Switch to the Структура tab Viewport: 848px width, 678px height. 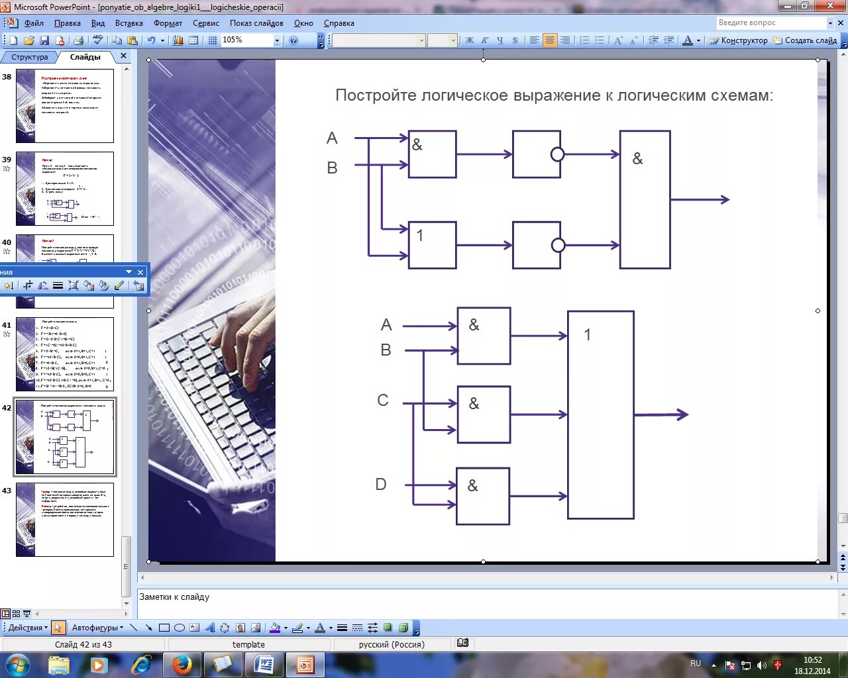[30, 57]
